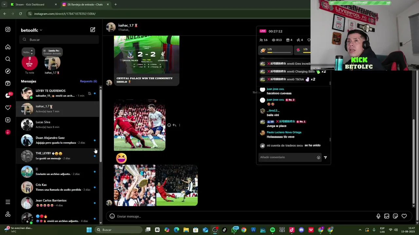The width and height of the screenshot is (419, 235).
Task: Open the Duan Alejandro Saez conversation
Action: tap(57, 140)
